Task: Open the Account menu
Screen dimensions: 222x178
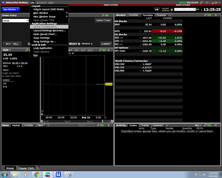Action: pyautogui.click(x=41, y=3)
